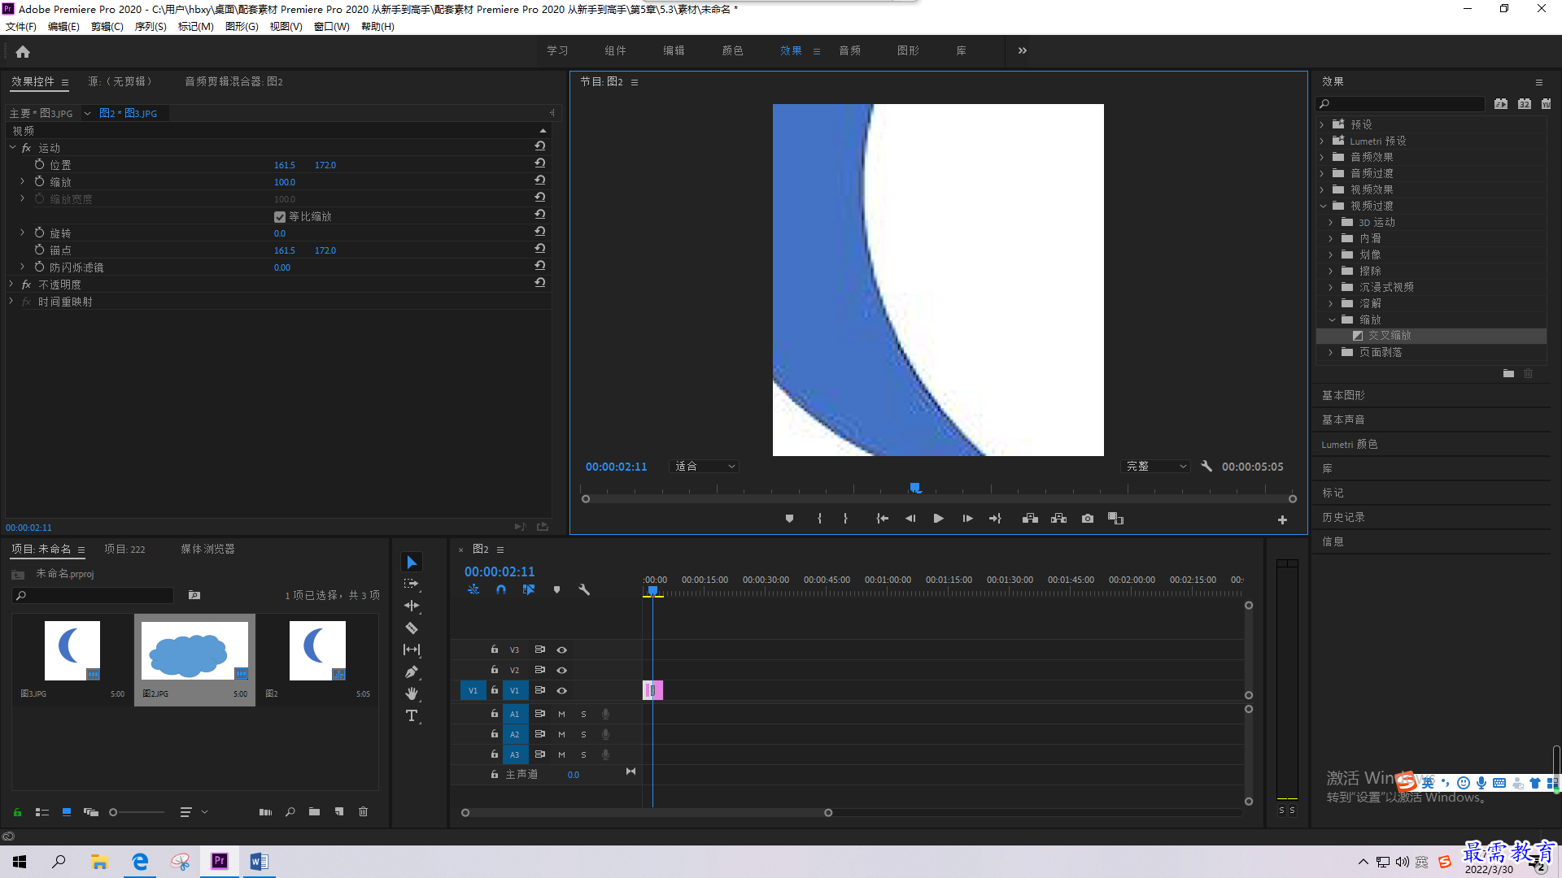Reset the Rotation parameter
The height and width of the screenshot is (878, 1562).
click(x=539, y=232)
